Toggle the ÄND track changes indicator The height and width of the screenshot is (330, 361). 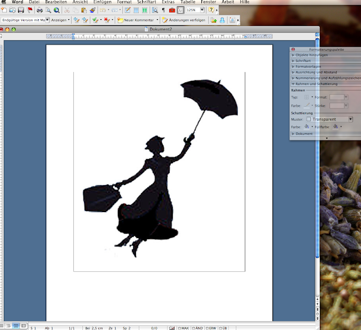coord(197,328)
